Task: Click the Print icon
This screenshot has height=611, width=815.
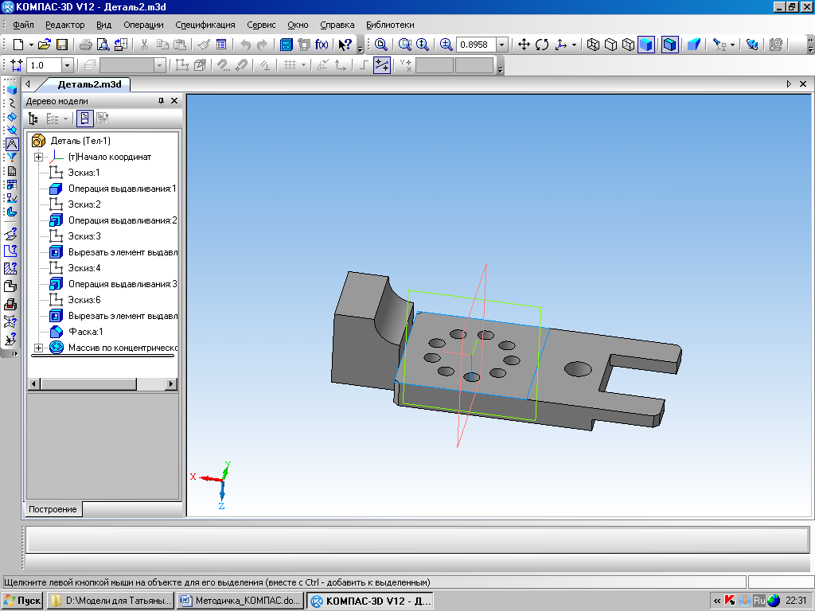Action: [86, 45]
